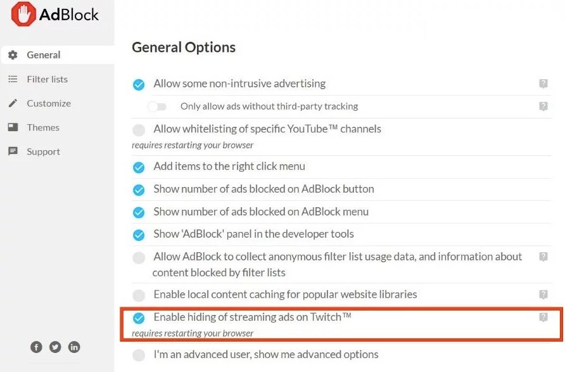Disable hiding of streaming ads on Twitch

(139, 317)
